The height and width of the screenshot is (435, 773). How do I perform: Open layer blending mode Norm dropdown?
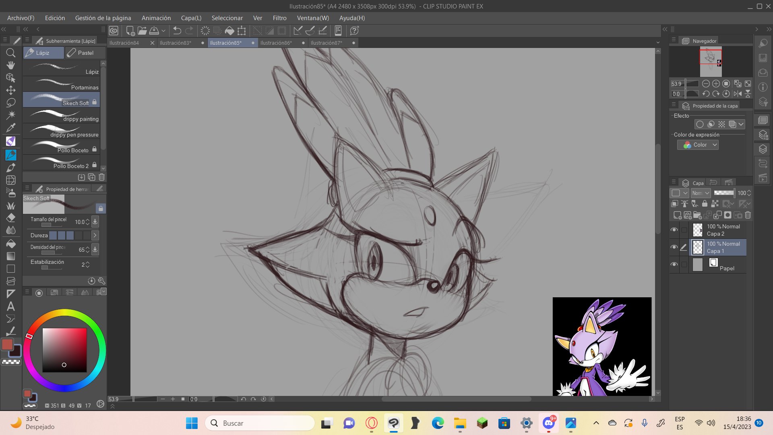tap(701, 193)
